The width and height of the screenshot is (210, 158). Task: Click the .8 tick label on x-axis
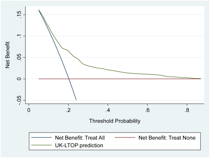187,110
